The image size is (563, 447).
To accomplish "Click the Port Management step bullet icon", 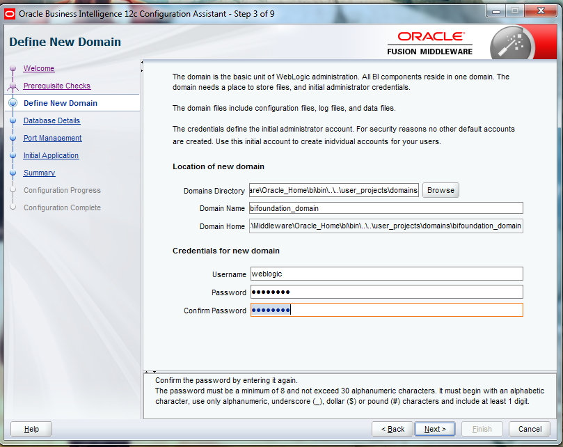I will [x=13, y=138].
